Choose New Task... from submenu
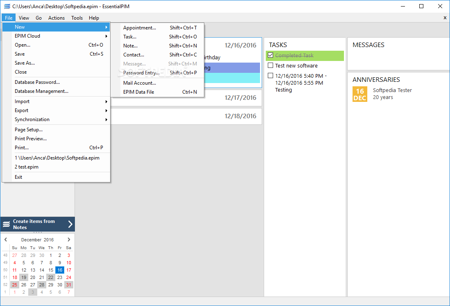Image resolution: width=450 pixels, height=306 pixels. click(x=158, y=37)
